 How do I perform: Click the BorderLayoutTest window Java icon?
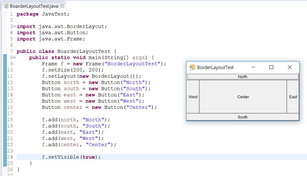pyautogui.click(x=192, y=67)
